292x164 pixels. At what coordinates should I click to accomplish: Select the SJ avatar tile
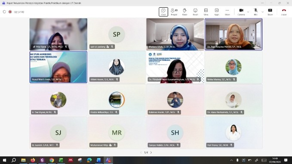[58, 133]
